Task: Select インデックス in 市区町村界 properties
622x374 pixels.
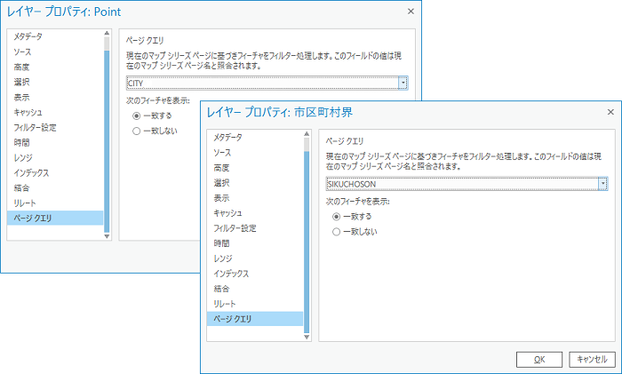Action: (x=231, y=274)
